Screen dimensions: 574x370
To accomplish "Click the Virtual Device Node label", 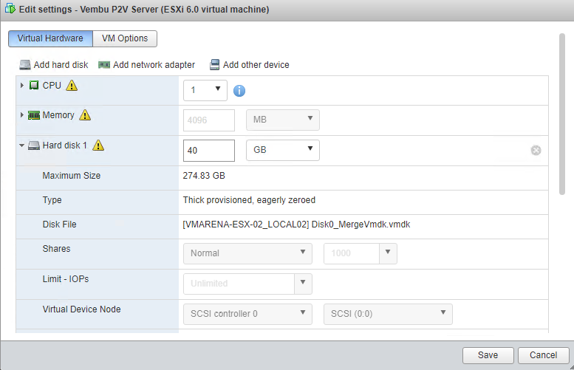I will coord(82,309).
